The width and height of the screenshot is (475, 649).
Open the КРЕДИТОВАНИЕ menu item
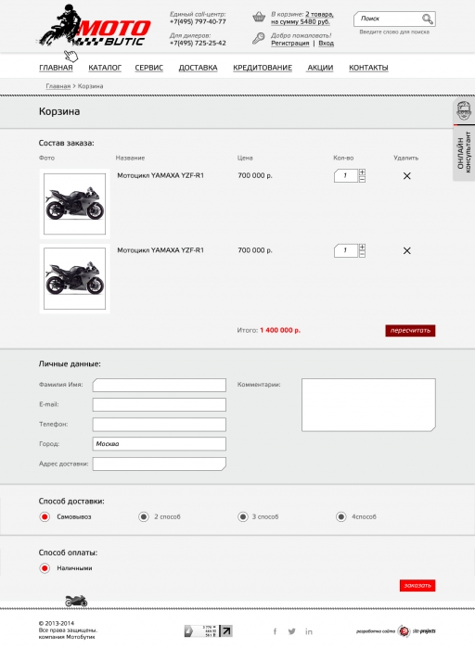(263, 68)
